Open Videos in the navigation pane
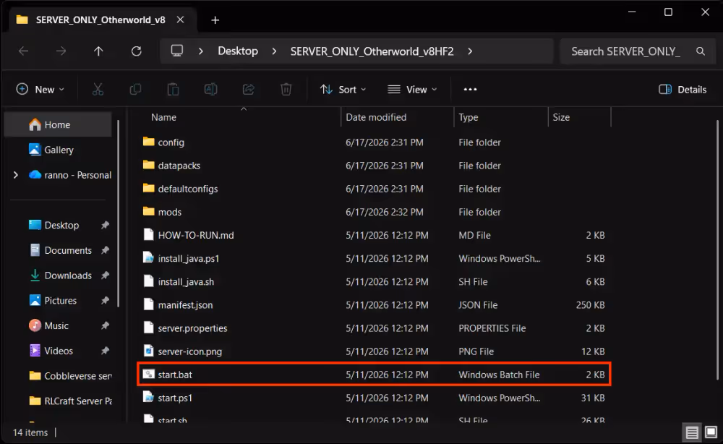This screenshot has width=723, height=444. coord(61,351)
